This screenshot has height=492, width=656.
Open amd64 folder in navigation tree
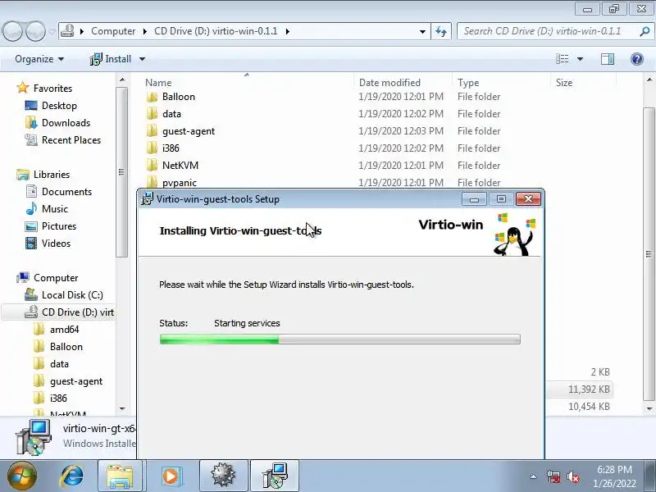[64, 330]
